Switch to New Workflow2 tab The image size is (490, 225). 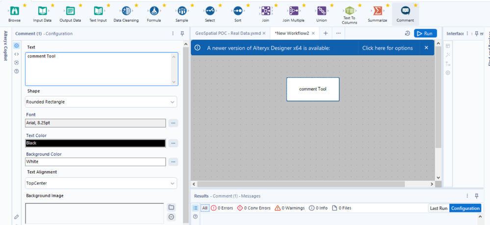[x=291, y=33]
